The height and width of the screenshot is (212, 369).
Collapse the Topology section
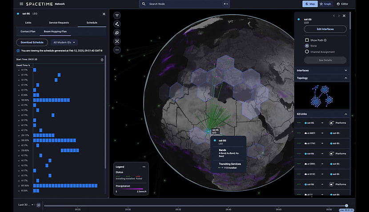(345, 78)
